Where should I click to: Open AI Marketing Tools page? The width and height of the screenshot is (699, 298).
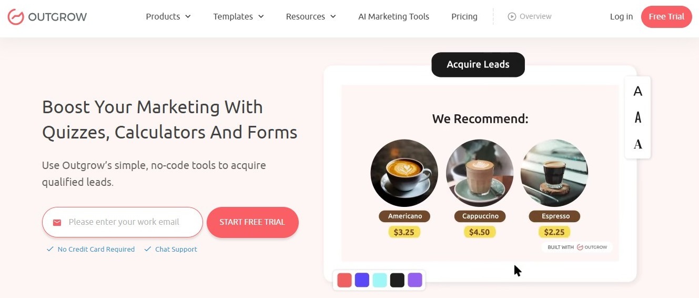pyautogui.click(x=393, y=17)
